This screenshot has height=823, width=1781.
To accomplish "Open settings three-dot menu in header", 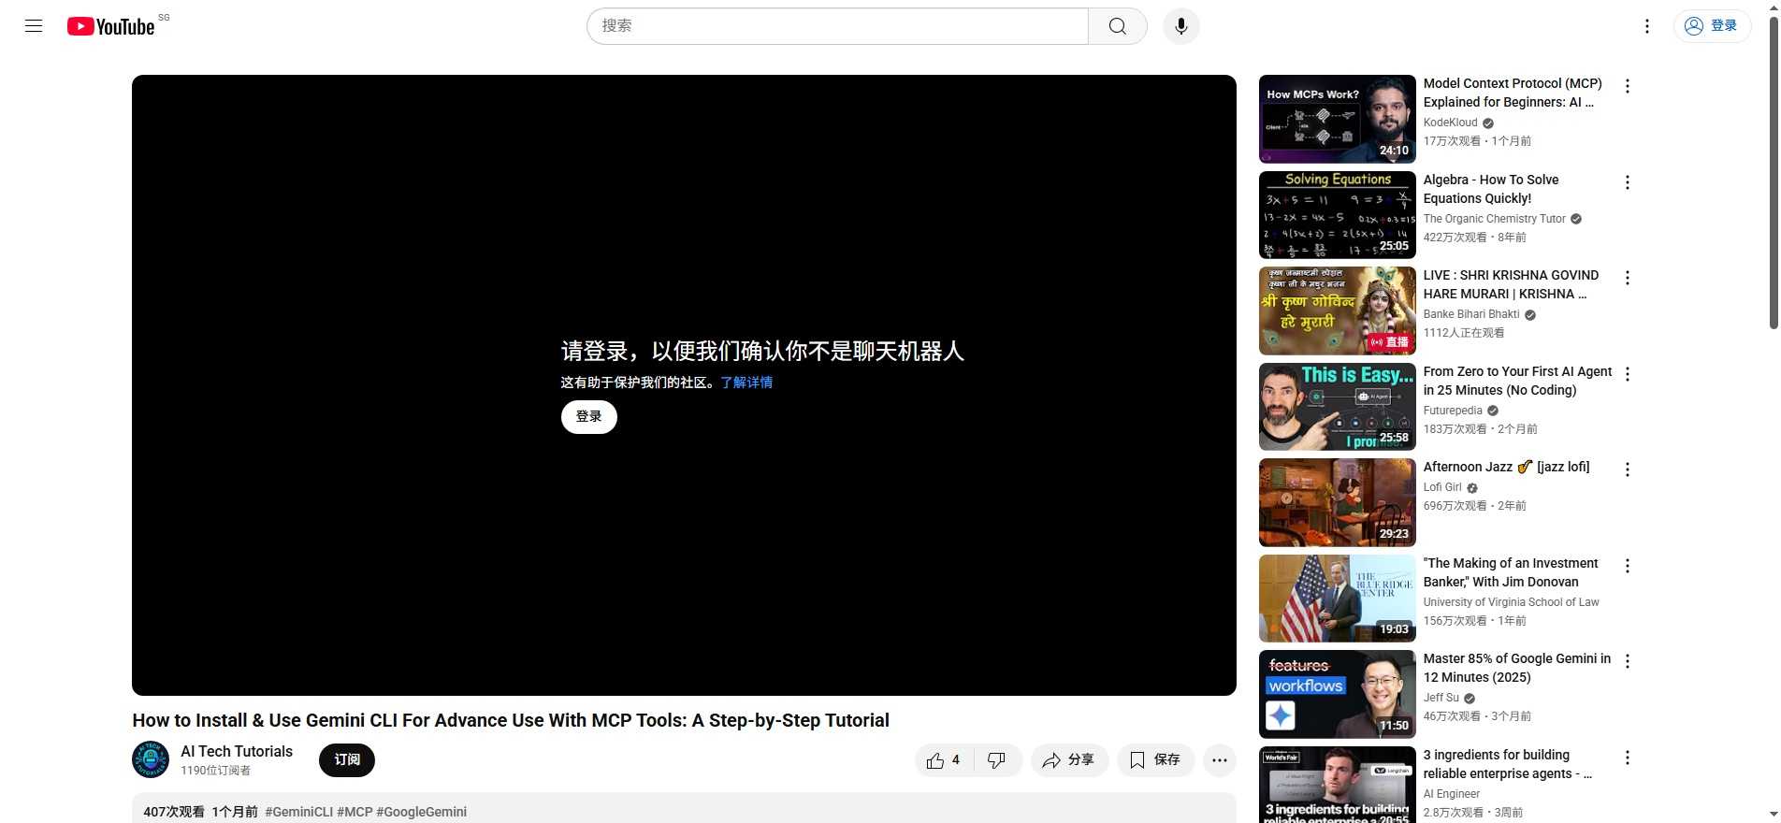I will pos(1647,26).
